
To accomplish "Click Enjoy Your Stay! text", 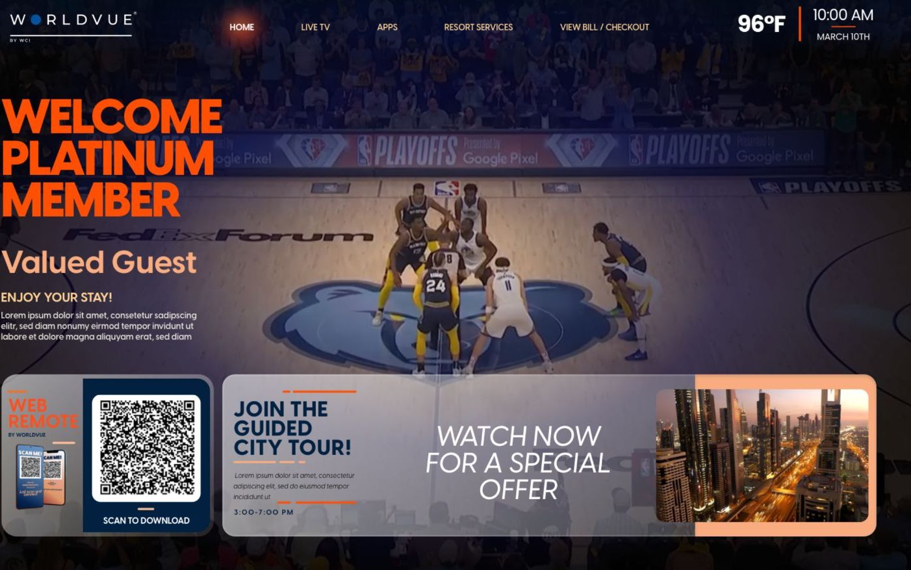I will (x=57, y=297).
